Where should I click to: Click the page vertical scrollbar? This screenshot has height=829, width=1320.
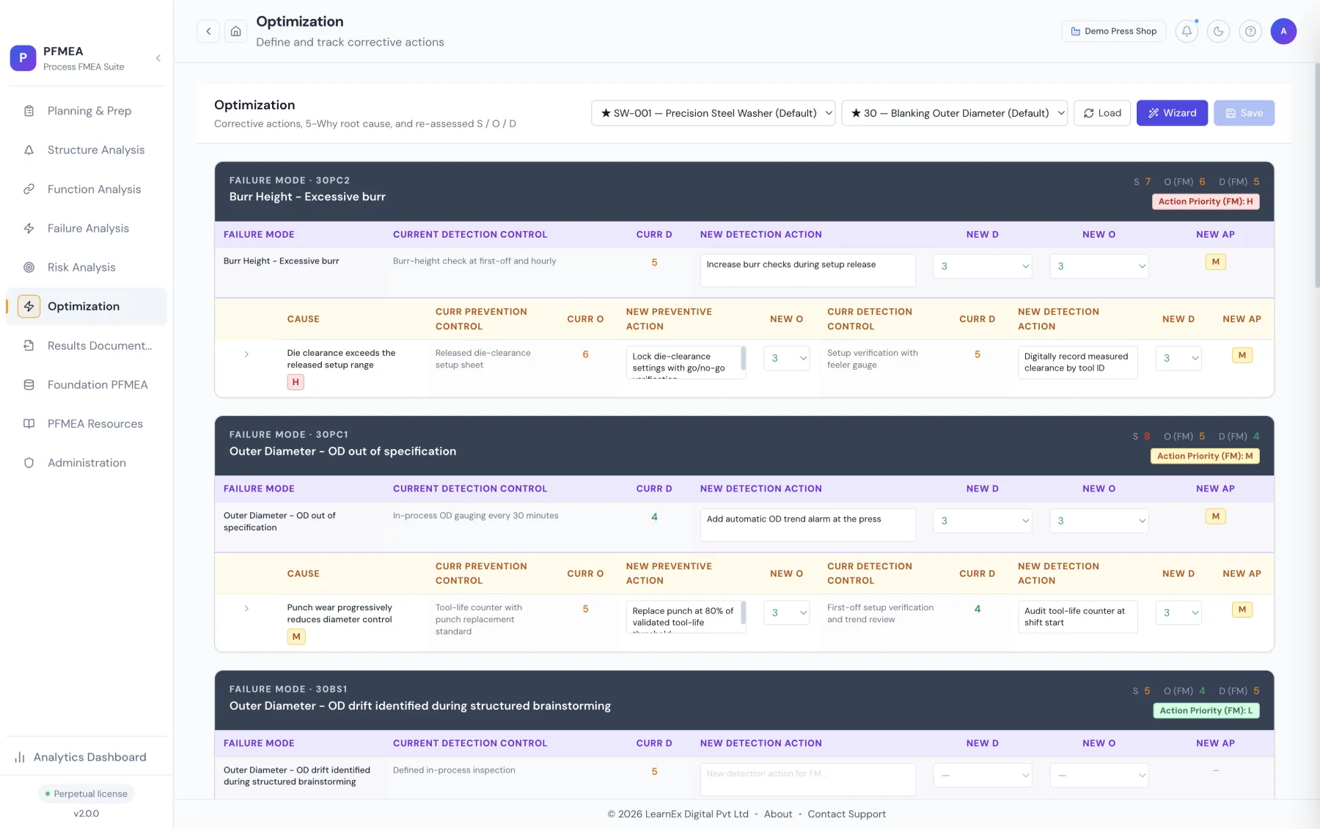[1316, 176]
